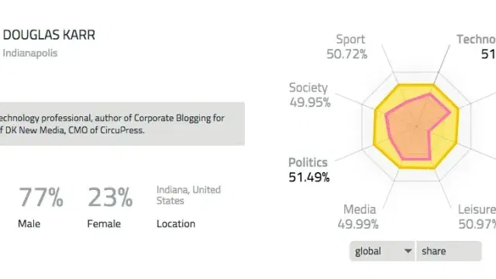Click the DOUGLAS KARR profile name
496x279 pixels.
(x=49, y=35)
